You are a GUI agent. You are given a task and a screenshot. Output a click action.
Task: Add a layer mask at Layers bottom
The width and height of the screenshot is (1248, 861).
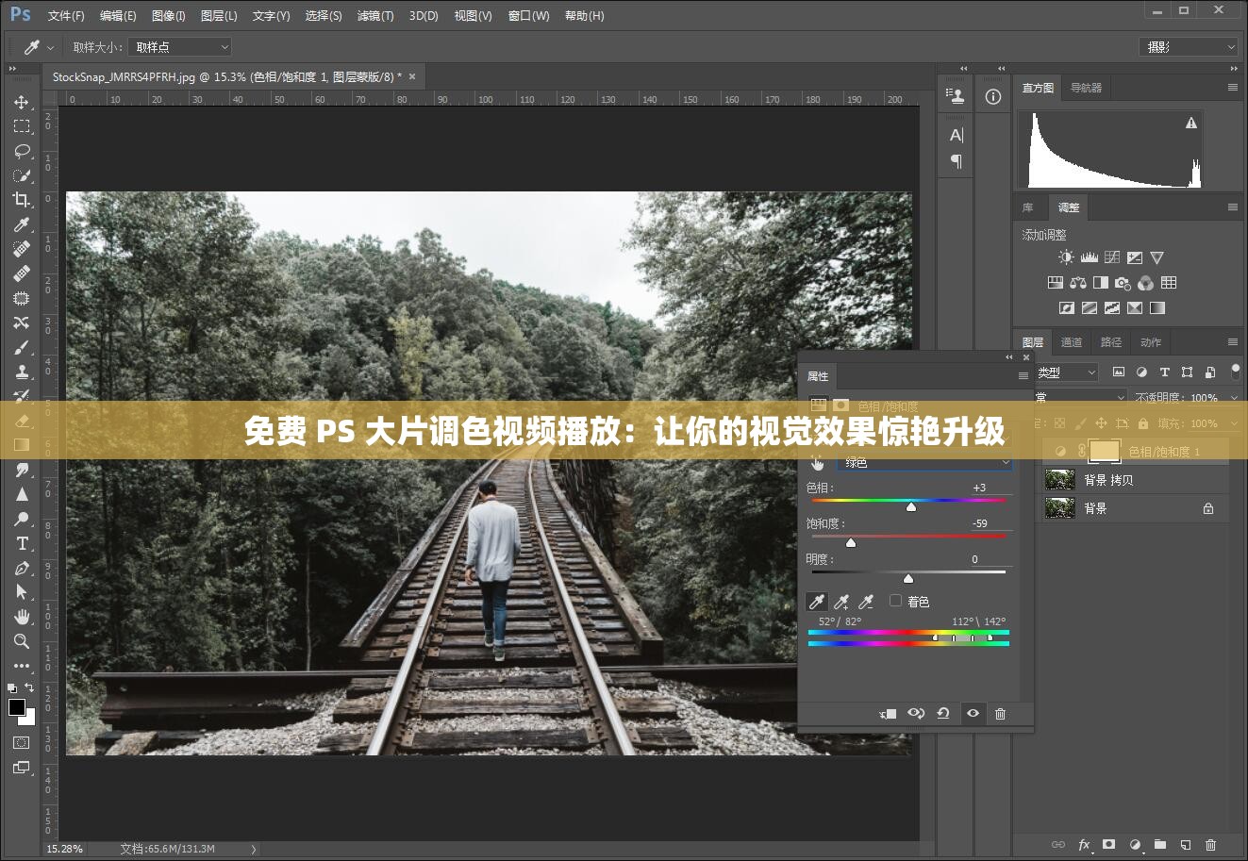tap(1109, 845)
